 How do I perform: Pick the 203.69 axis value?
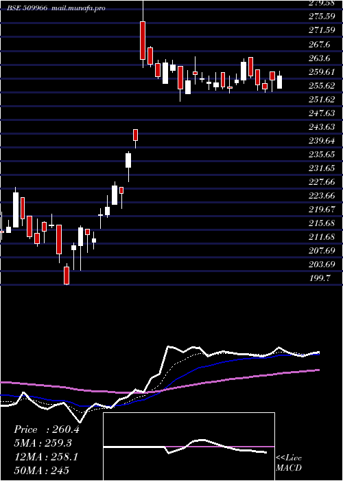(322, 264)
